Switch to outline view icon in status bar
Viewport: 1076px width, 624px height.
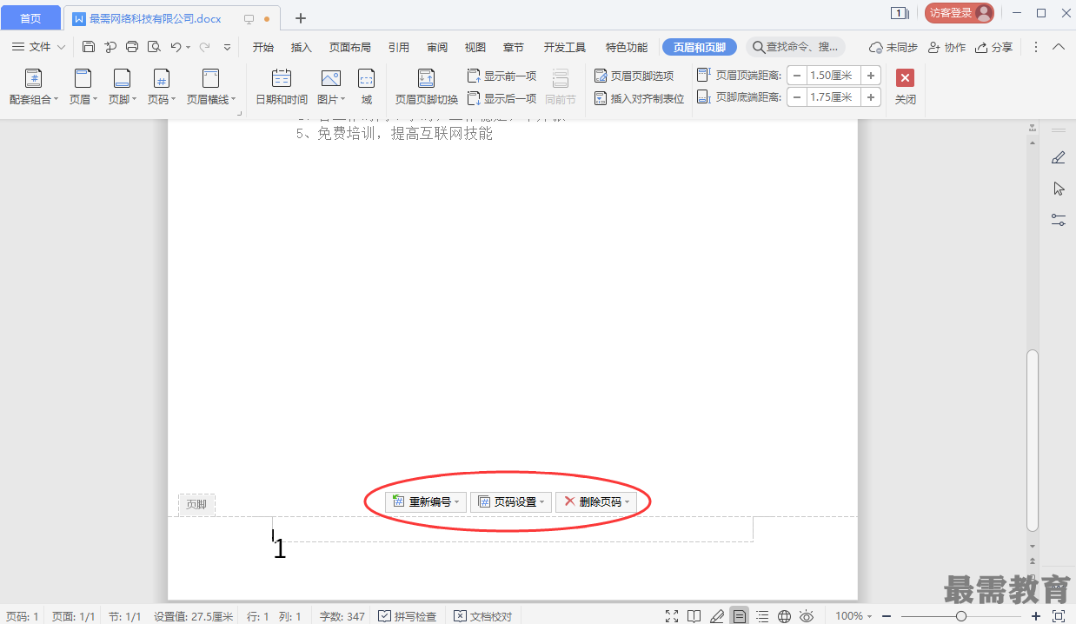[762, 616]
